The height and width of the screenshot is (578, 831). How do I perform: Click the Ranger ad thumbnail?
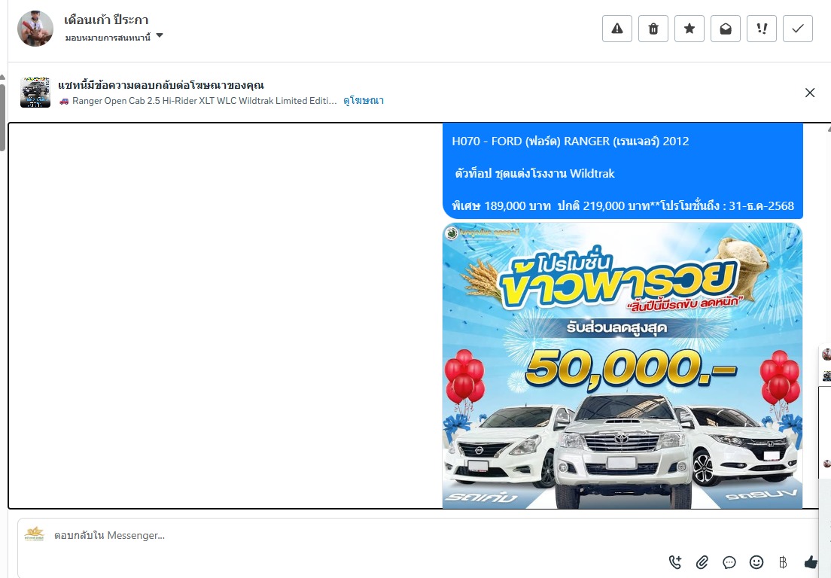(35, 92)
